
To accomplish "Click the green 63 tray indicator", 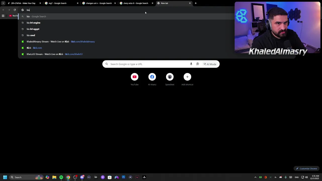I will (260, 177).
